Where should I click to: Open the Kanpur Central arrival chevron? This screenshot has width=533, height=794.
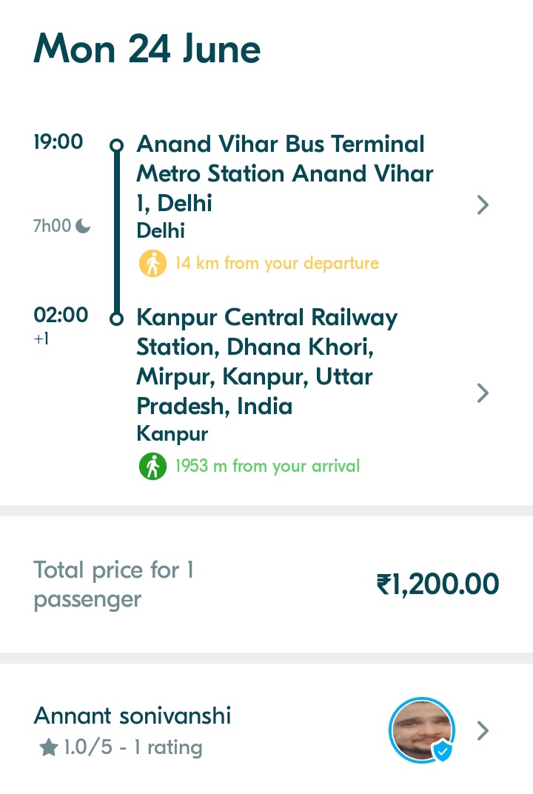pyautogui.click(x=483, y=393)
